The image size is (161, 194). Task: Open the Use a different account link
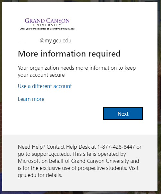[45, 86]
